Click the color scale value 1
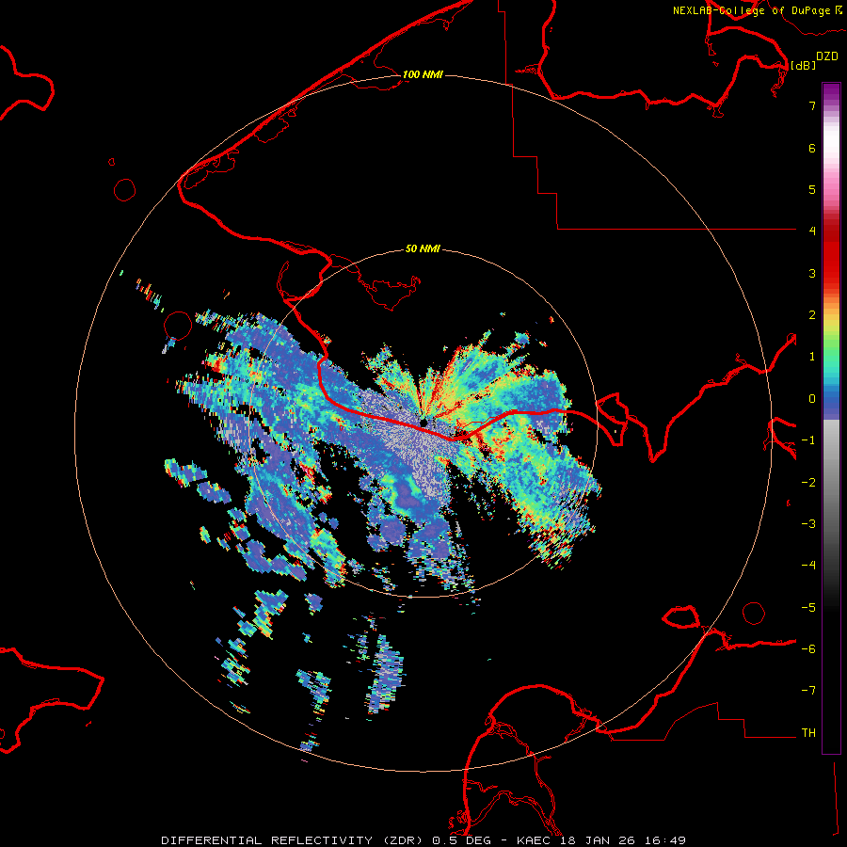The width and height of the screenshot is (847, 847). pyautogui.click(x=812, y=357)
